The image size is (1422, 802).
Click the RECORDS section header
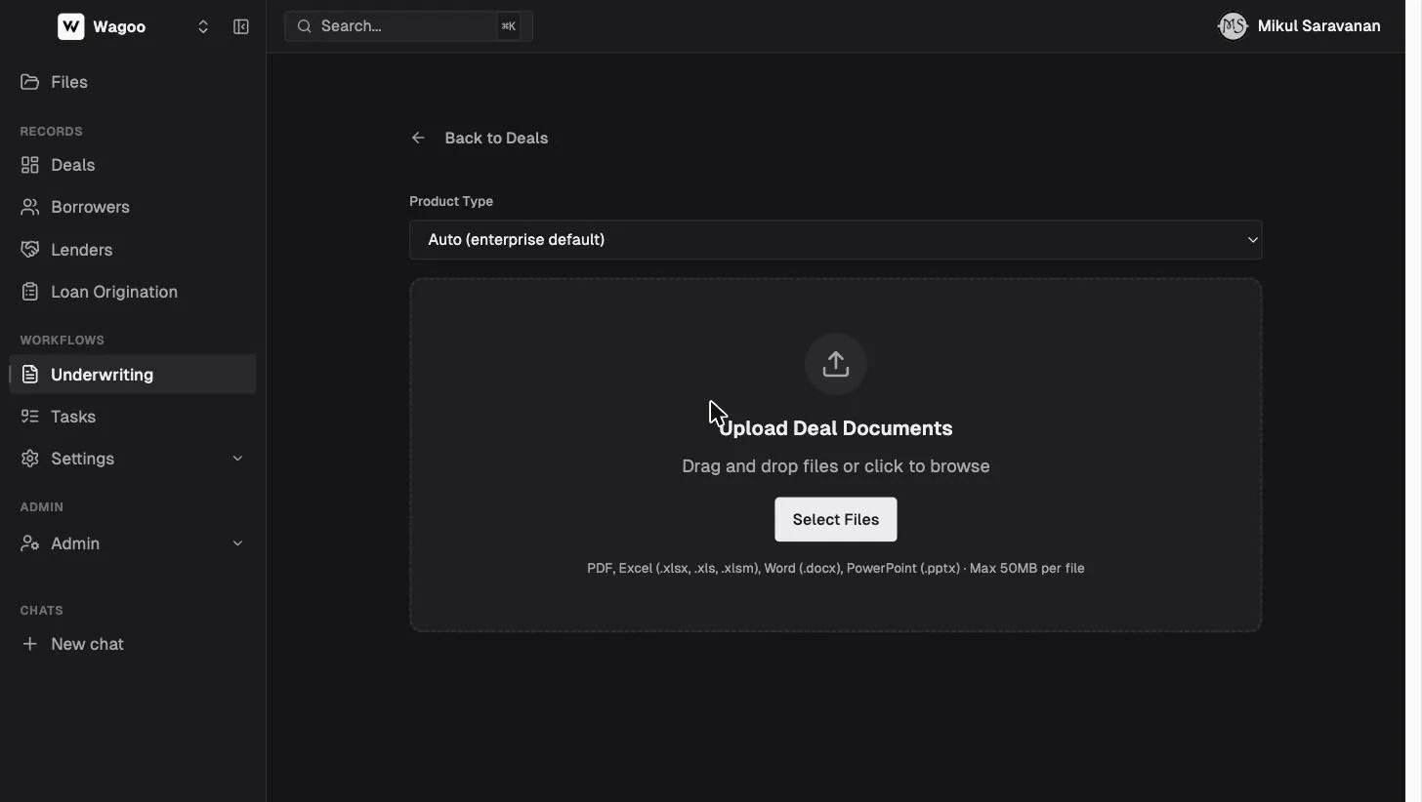click(x=51, y=131)
